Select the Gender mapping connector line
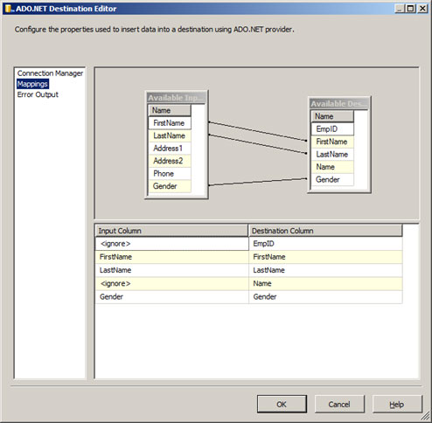The image size is (432, 423). click(258, 182)
